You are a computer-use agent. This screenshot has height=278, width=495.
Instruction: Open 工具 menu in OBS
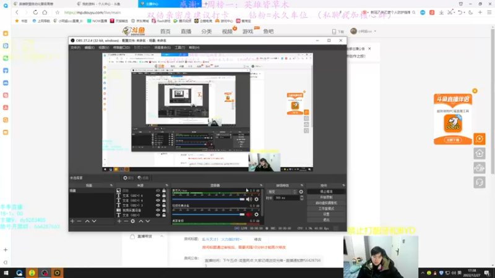click(x=179, y=48)
